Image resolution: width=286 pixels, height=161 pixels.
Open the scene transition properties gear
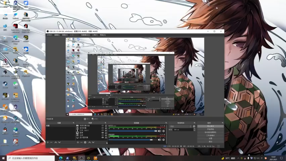[x=194, y=126]
